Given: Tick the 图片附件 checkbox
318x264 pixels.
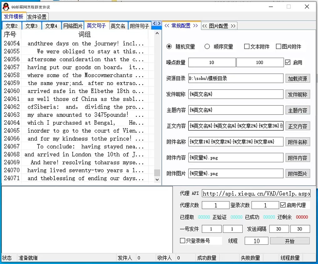Looking at the screenshot, I should [x=278, y=47].
